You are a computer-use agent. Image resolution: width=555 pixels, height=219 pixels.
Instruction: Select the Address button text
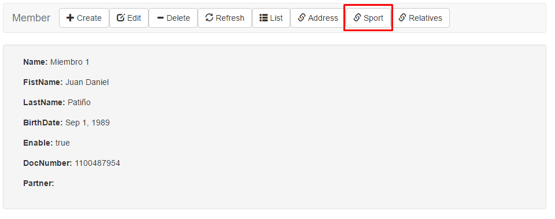323,18
